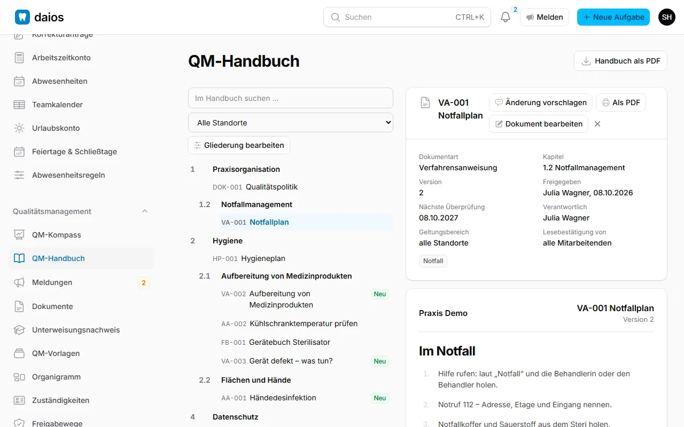The image size is (684, 427).
Task: Click the Organigramm icon in sidebar
Action: (19, 377)
